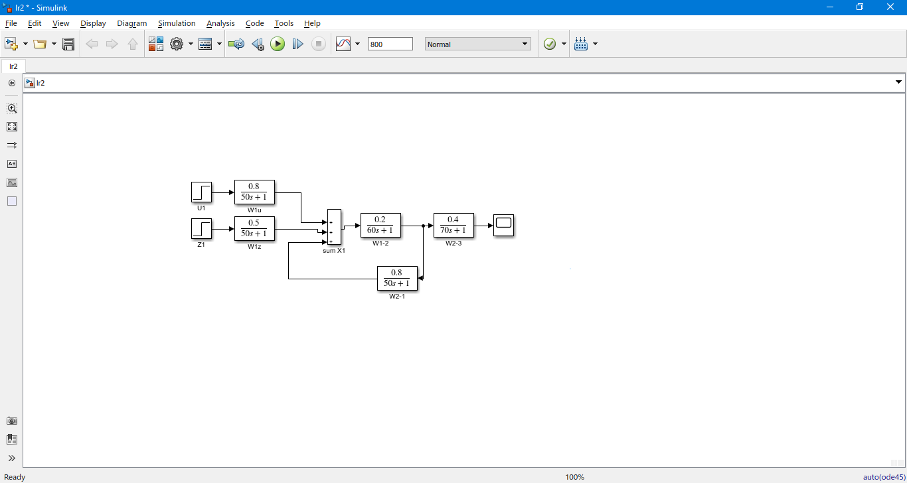Open the Analysis menu

220,23
